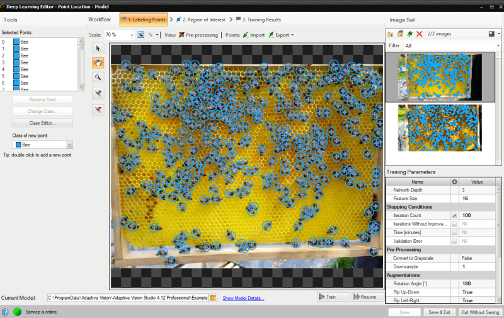
Task: Expand the Class of new point dropdown
Action: point(69,144)
